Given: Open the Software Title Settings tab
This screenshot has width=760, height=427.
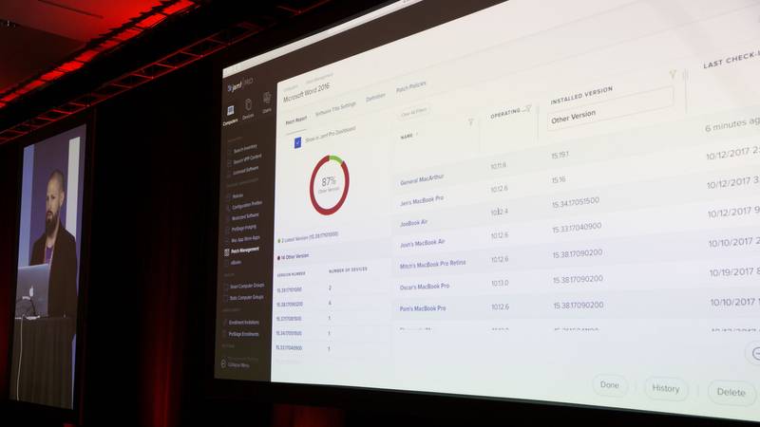Looking at the screenshot, I should click(335, 109).
